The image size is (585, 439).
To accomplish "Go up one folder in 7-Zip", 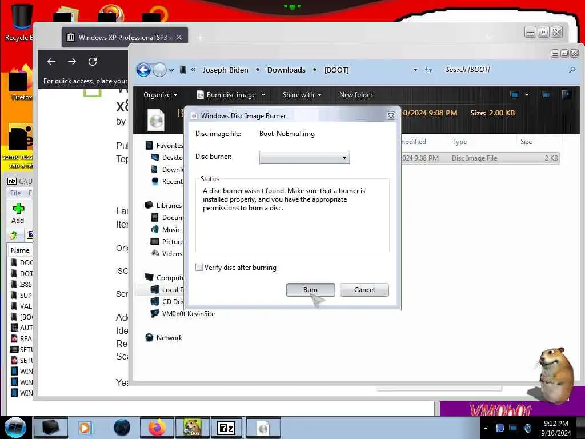I will tap(14, 235).
